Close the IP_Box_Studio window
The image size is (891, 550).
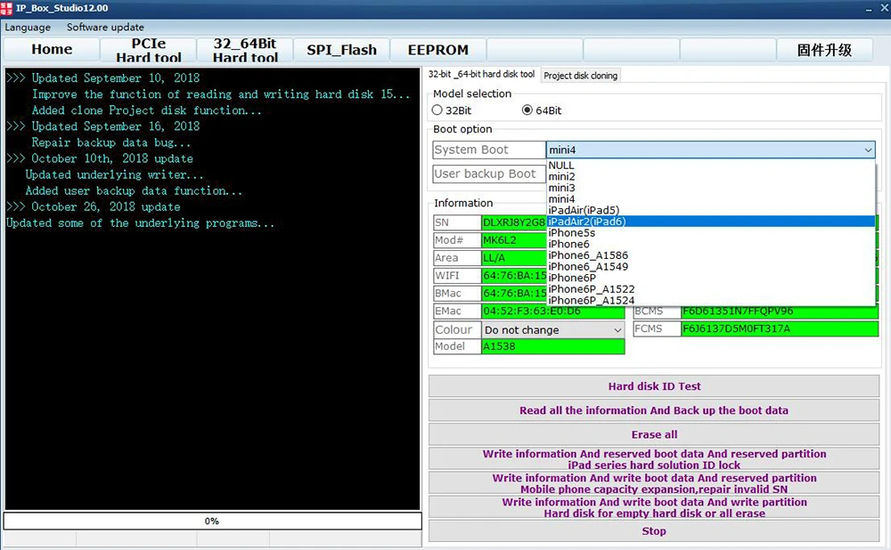(884, 8)
